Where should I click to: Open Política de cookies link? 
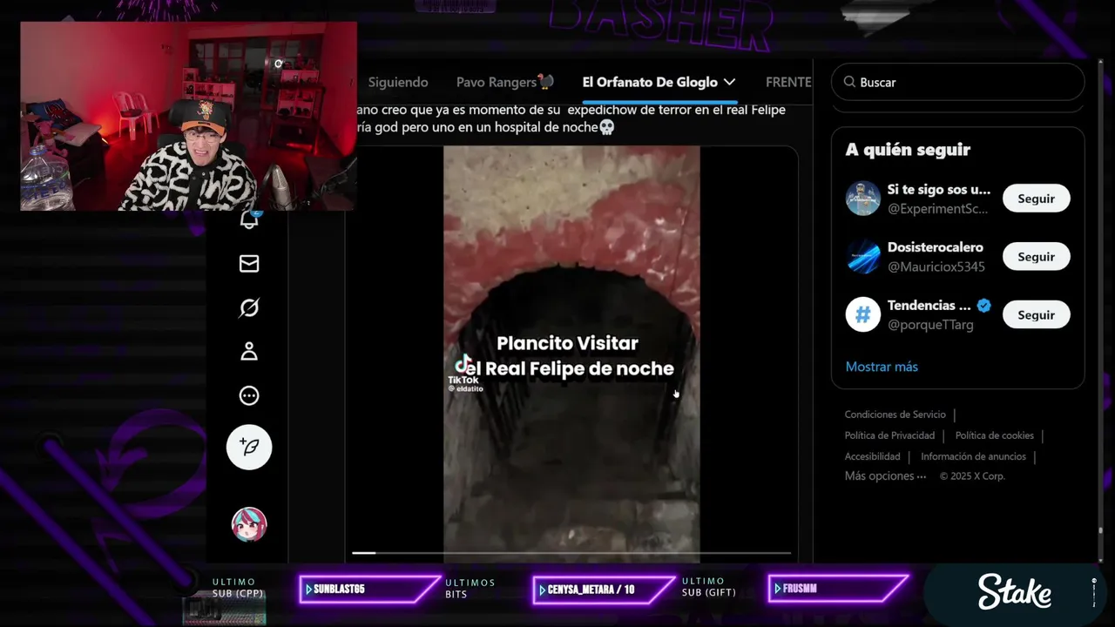995,435
